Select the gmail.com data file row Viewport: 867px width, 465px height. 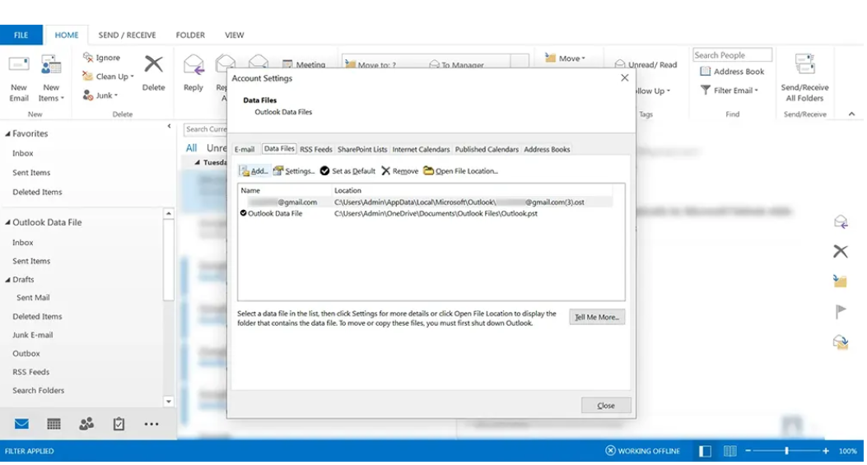426,202
